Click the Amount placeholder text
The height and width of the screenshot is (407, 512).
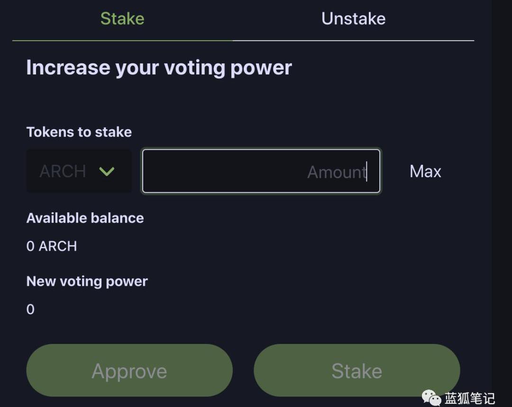(x=336, y=172)
